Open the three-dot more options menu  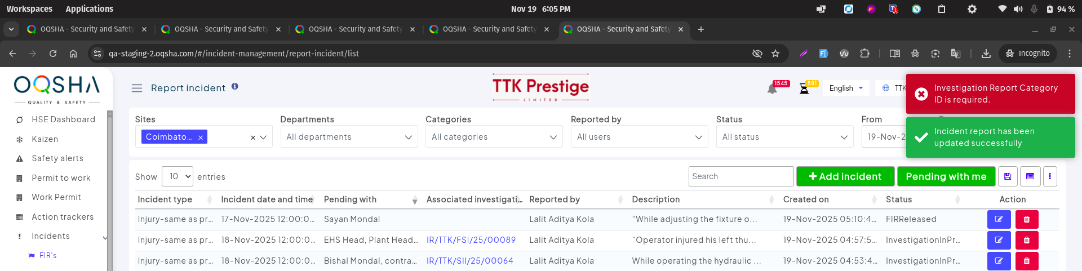(x=1050, y=176)
